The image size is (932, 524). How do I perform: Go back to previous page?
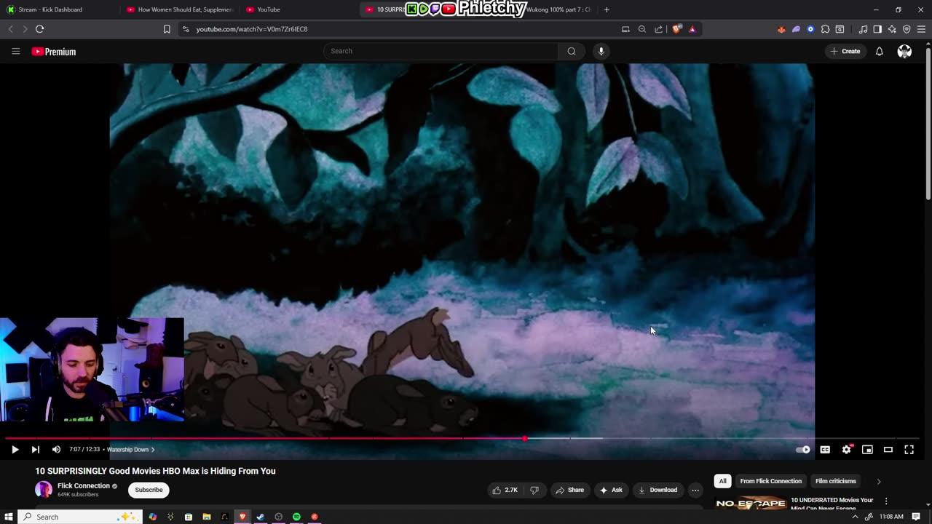pyautogui.click(x=10, y=29)
